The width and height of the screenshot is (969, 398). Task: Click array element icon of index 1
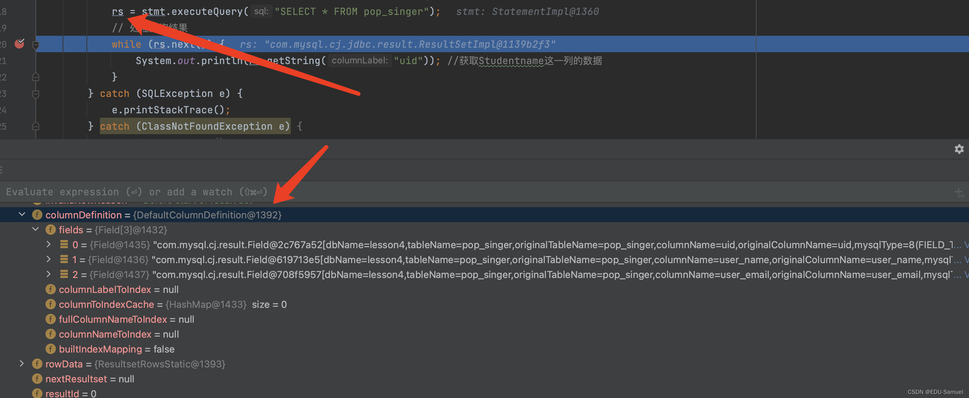(64, 260)
